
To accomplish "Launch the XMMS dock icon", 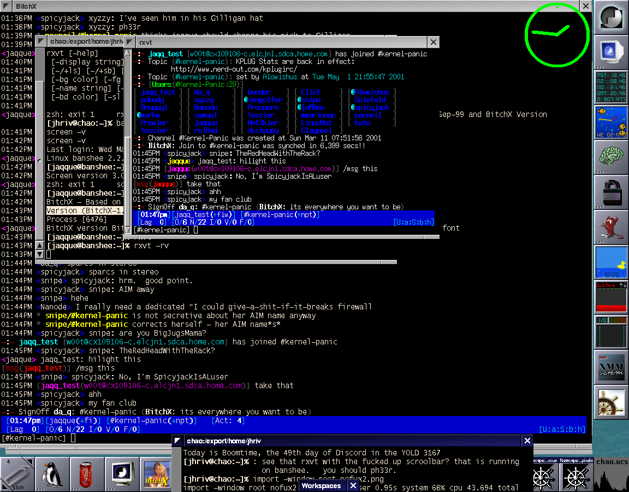I will (611, 367).
